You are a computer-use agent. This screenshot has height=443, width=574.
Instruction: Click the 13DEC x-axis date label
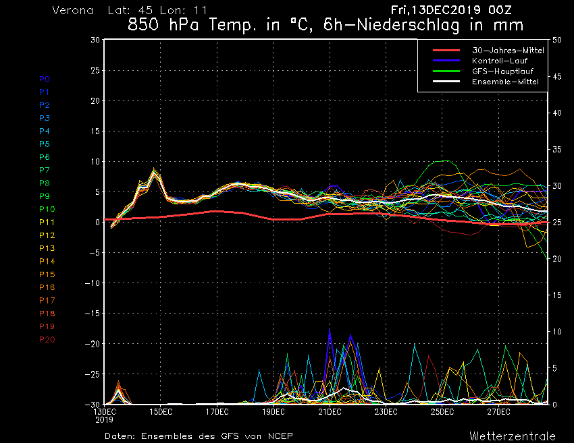coord(105,412)
